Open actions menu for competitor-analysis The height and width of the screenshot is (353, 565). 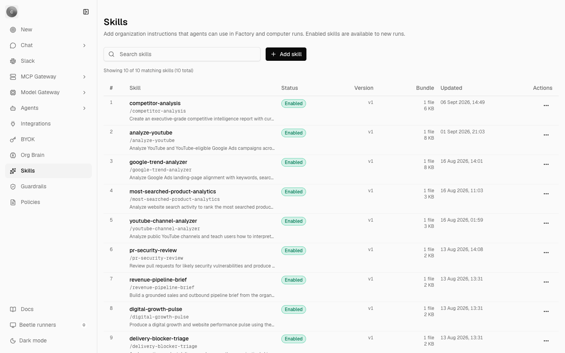coord(546,106)
